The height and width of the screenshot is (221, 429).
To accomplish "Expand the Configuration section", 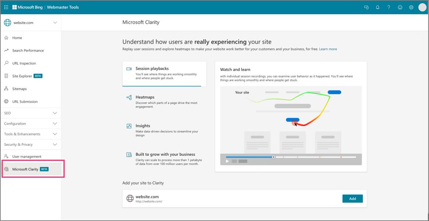I will 31,124.
